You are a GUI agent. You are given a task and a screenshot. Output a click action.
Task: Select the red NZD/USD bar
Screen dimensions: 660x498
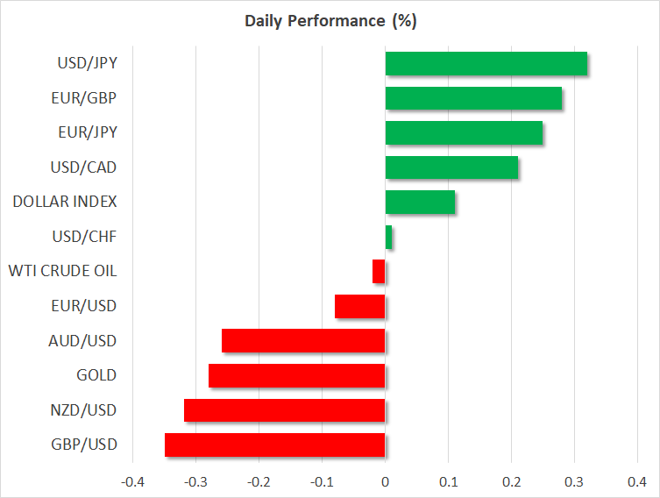point(284,410)
